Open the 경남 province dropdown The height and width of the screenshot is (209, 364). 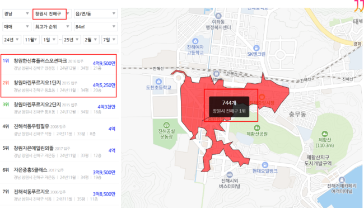(x=16, y=13)
